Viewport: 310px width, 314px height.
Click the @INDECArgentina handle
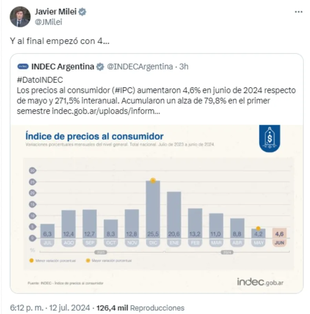[x=140, y=66]
